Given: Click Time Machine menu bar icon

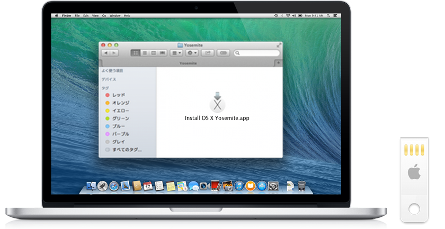Looking at the screenshot, I should (276, 16).
